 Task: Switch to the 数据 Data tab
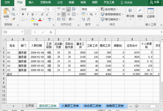pos(71,2)
